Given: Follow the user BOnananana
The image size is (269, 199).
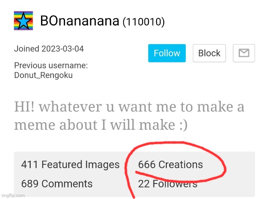Looking at the screenshot, I should [x=167, y=53].
